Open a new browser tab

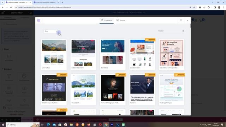pyautogui.click(x=63, y=2)
